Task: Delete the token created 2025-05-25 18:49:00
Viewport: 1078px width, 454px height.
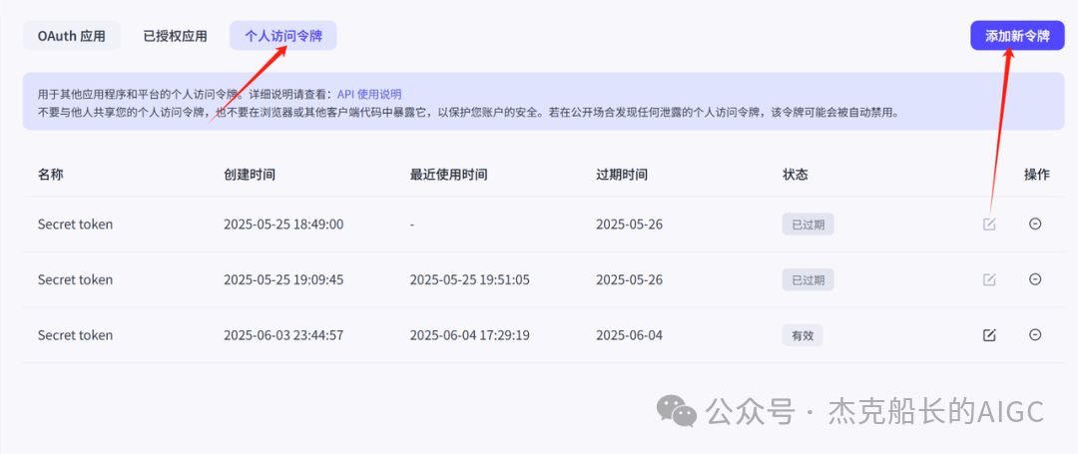Action: coord(1035,224)
